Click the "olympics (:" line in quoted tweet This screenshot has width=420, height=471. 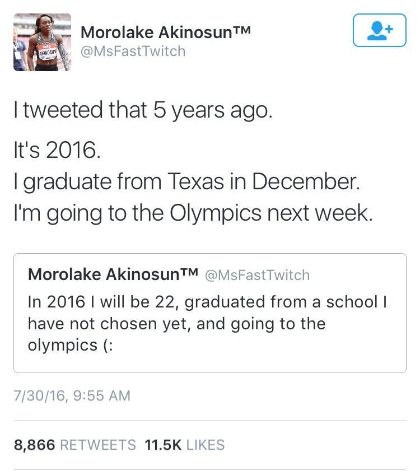pyautogui.click(x=71, y=344)
